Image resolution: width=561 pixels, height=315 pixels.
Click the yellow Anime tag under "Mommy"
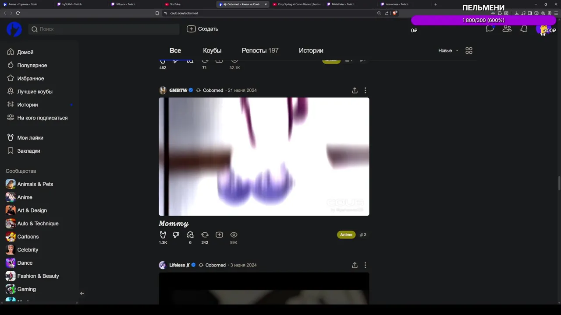pos(346,235)
